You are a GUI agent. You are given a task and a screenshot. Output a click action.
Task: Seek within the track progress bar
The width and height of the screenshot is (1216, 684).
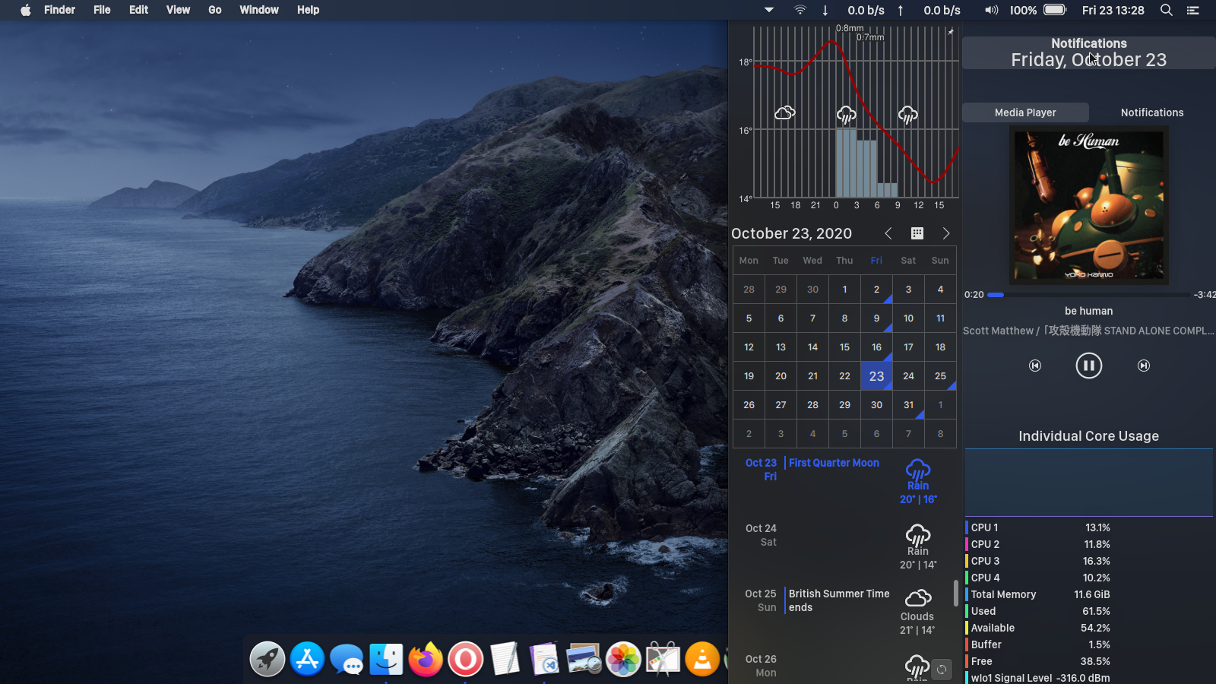pos(1088,294)
